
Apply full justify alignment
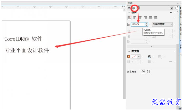click(151, 18)
